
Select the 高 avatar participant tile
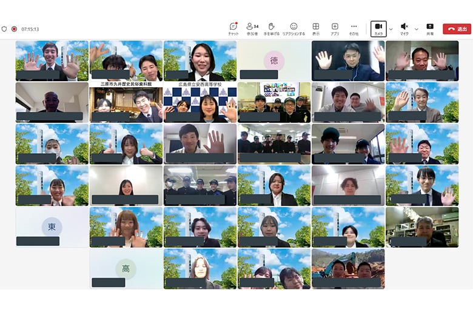[x=126, y=269]
